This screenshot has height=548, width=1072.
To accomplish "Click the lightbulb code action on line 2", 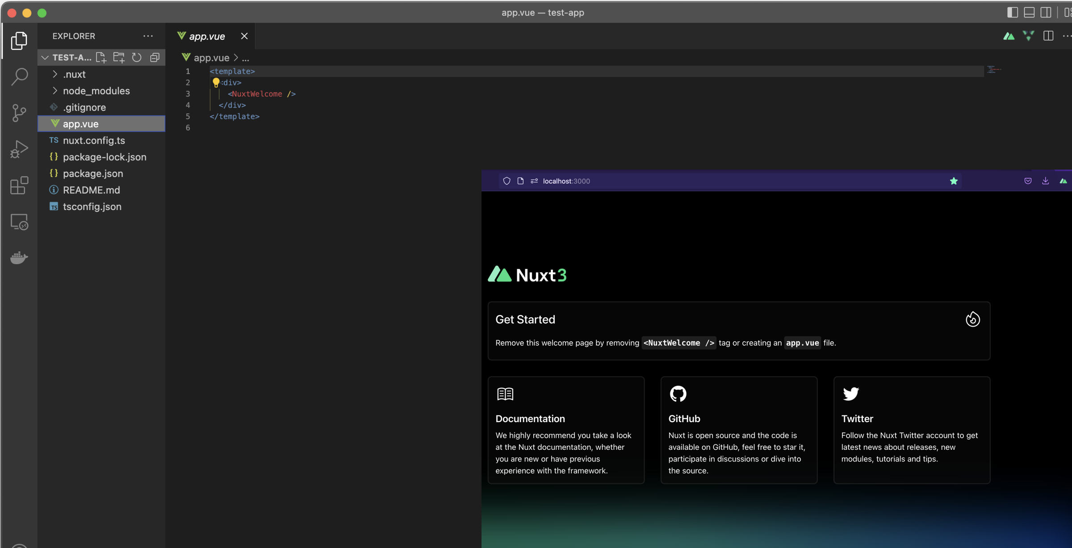I will tap(216, 82).
